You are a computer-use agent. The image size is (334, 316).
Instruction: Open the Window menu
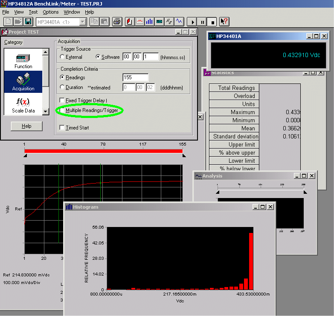[72, 12]
